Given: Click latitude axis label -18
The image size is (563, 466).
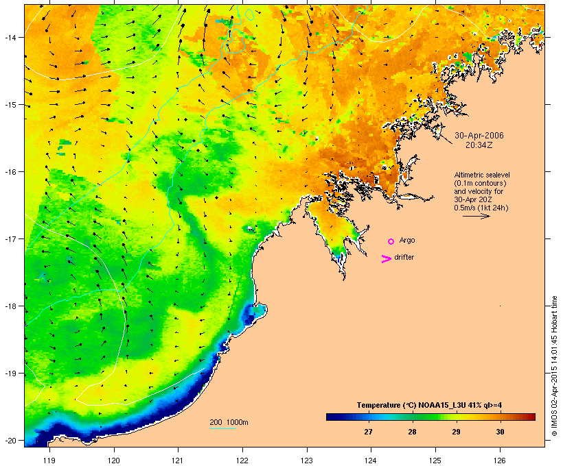Looking at the screenshot, I should pyautogui.click(x=10, y=306).
